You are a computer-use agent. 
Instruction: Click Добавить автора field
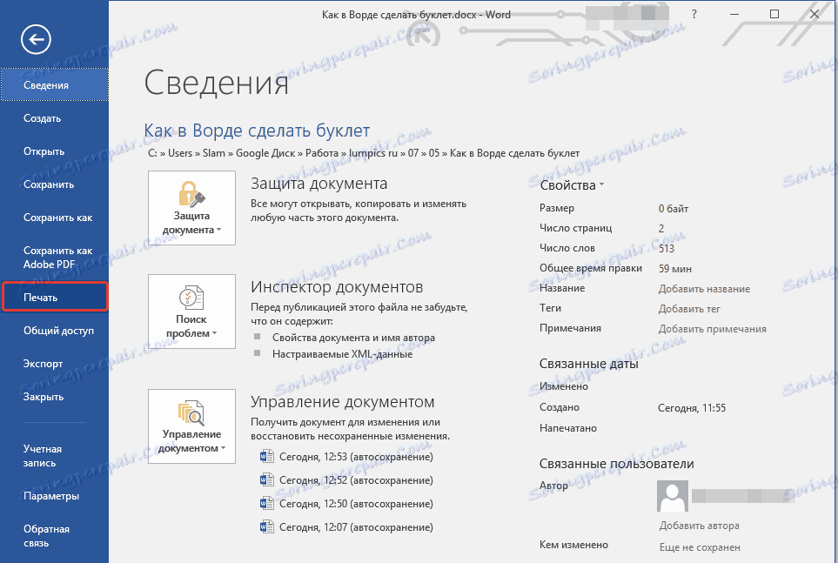coord(699,526)
